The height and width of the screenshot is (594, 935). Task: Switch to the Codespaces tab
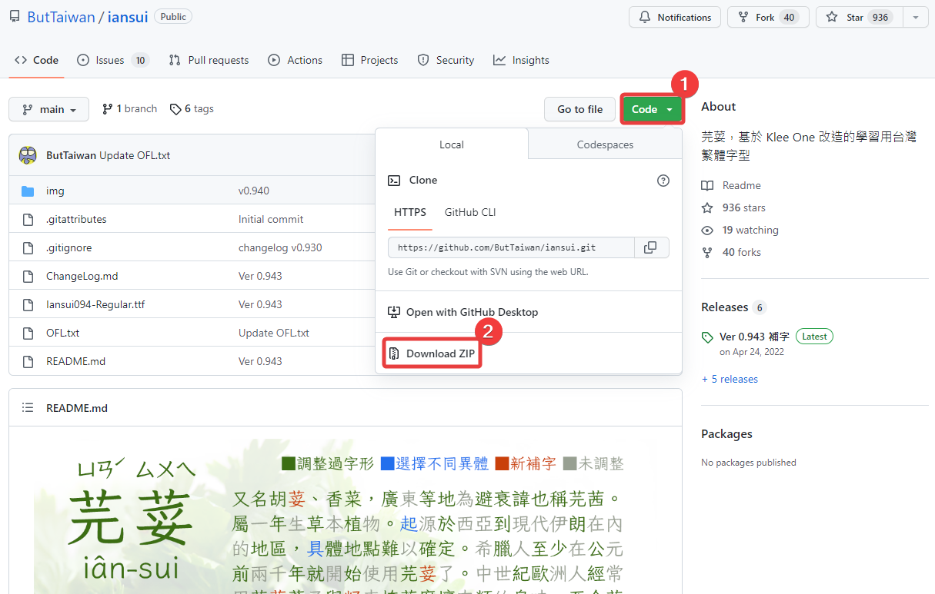point(605,144)
